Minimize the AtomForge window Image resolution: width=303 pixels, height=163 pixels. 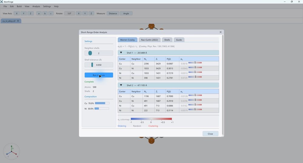[285, 2]
